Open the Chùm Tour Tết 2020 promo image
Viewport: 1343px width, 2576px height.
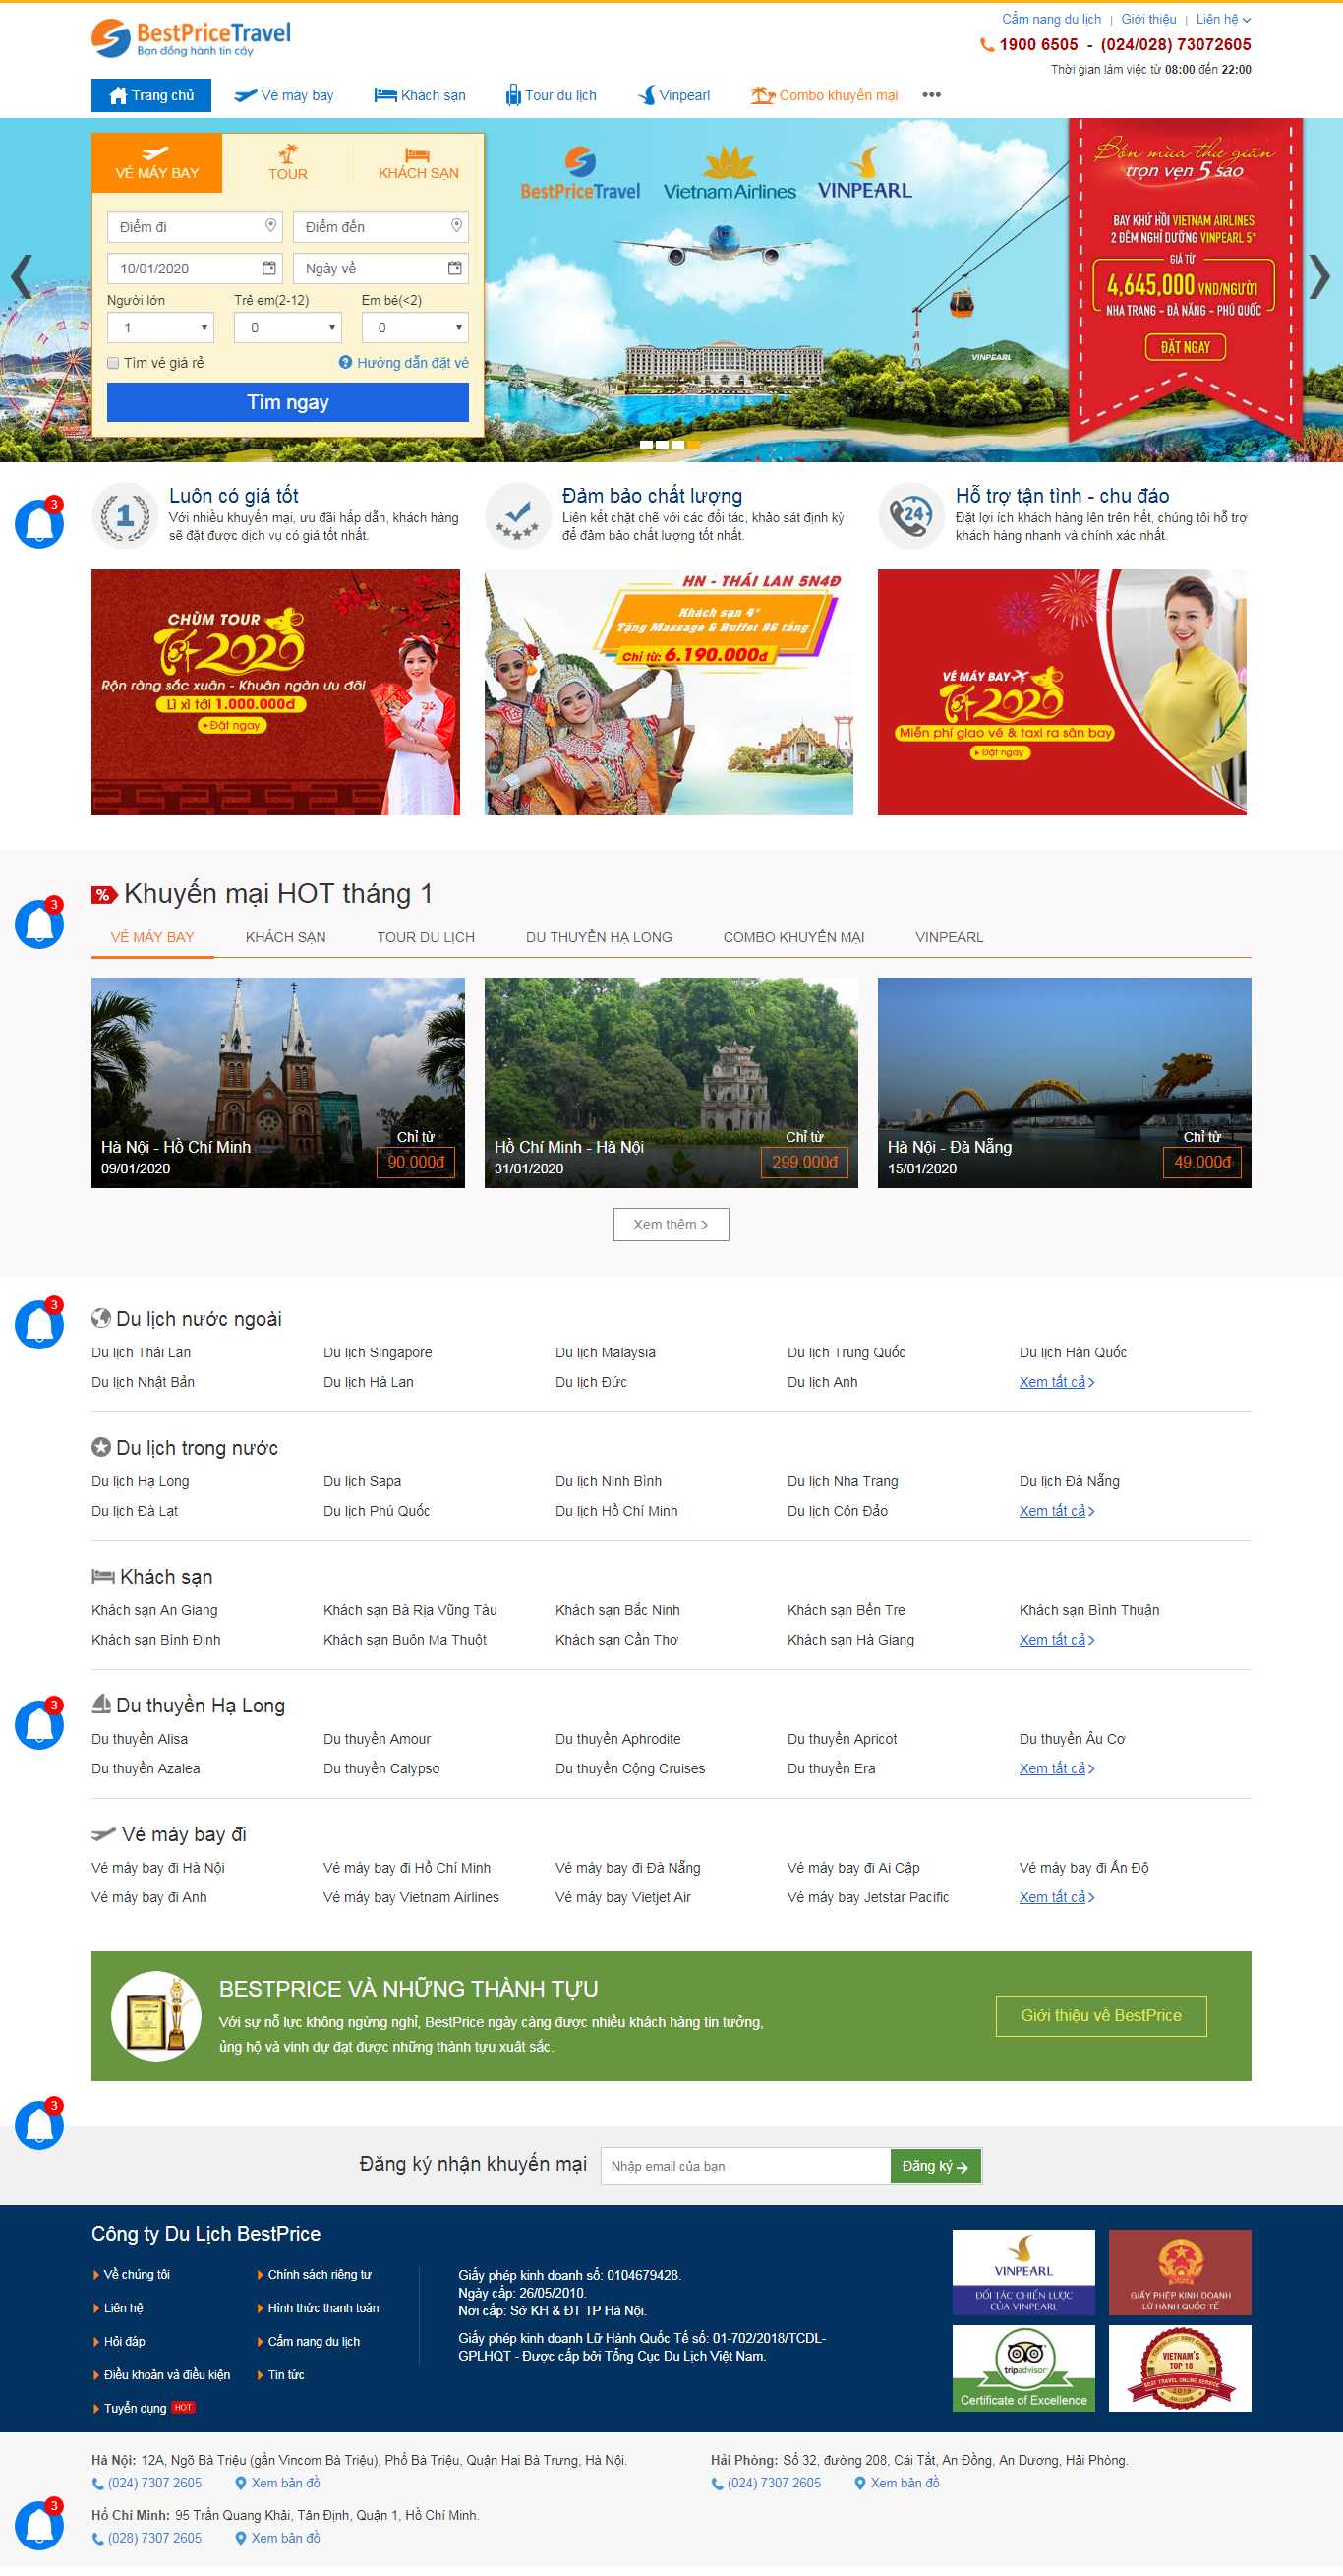click(276, 692)
